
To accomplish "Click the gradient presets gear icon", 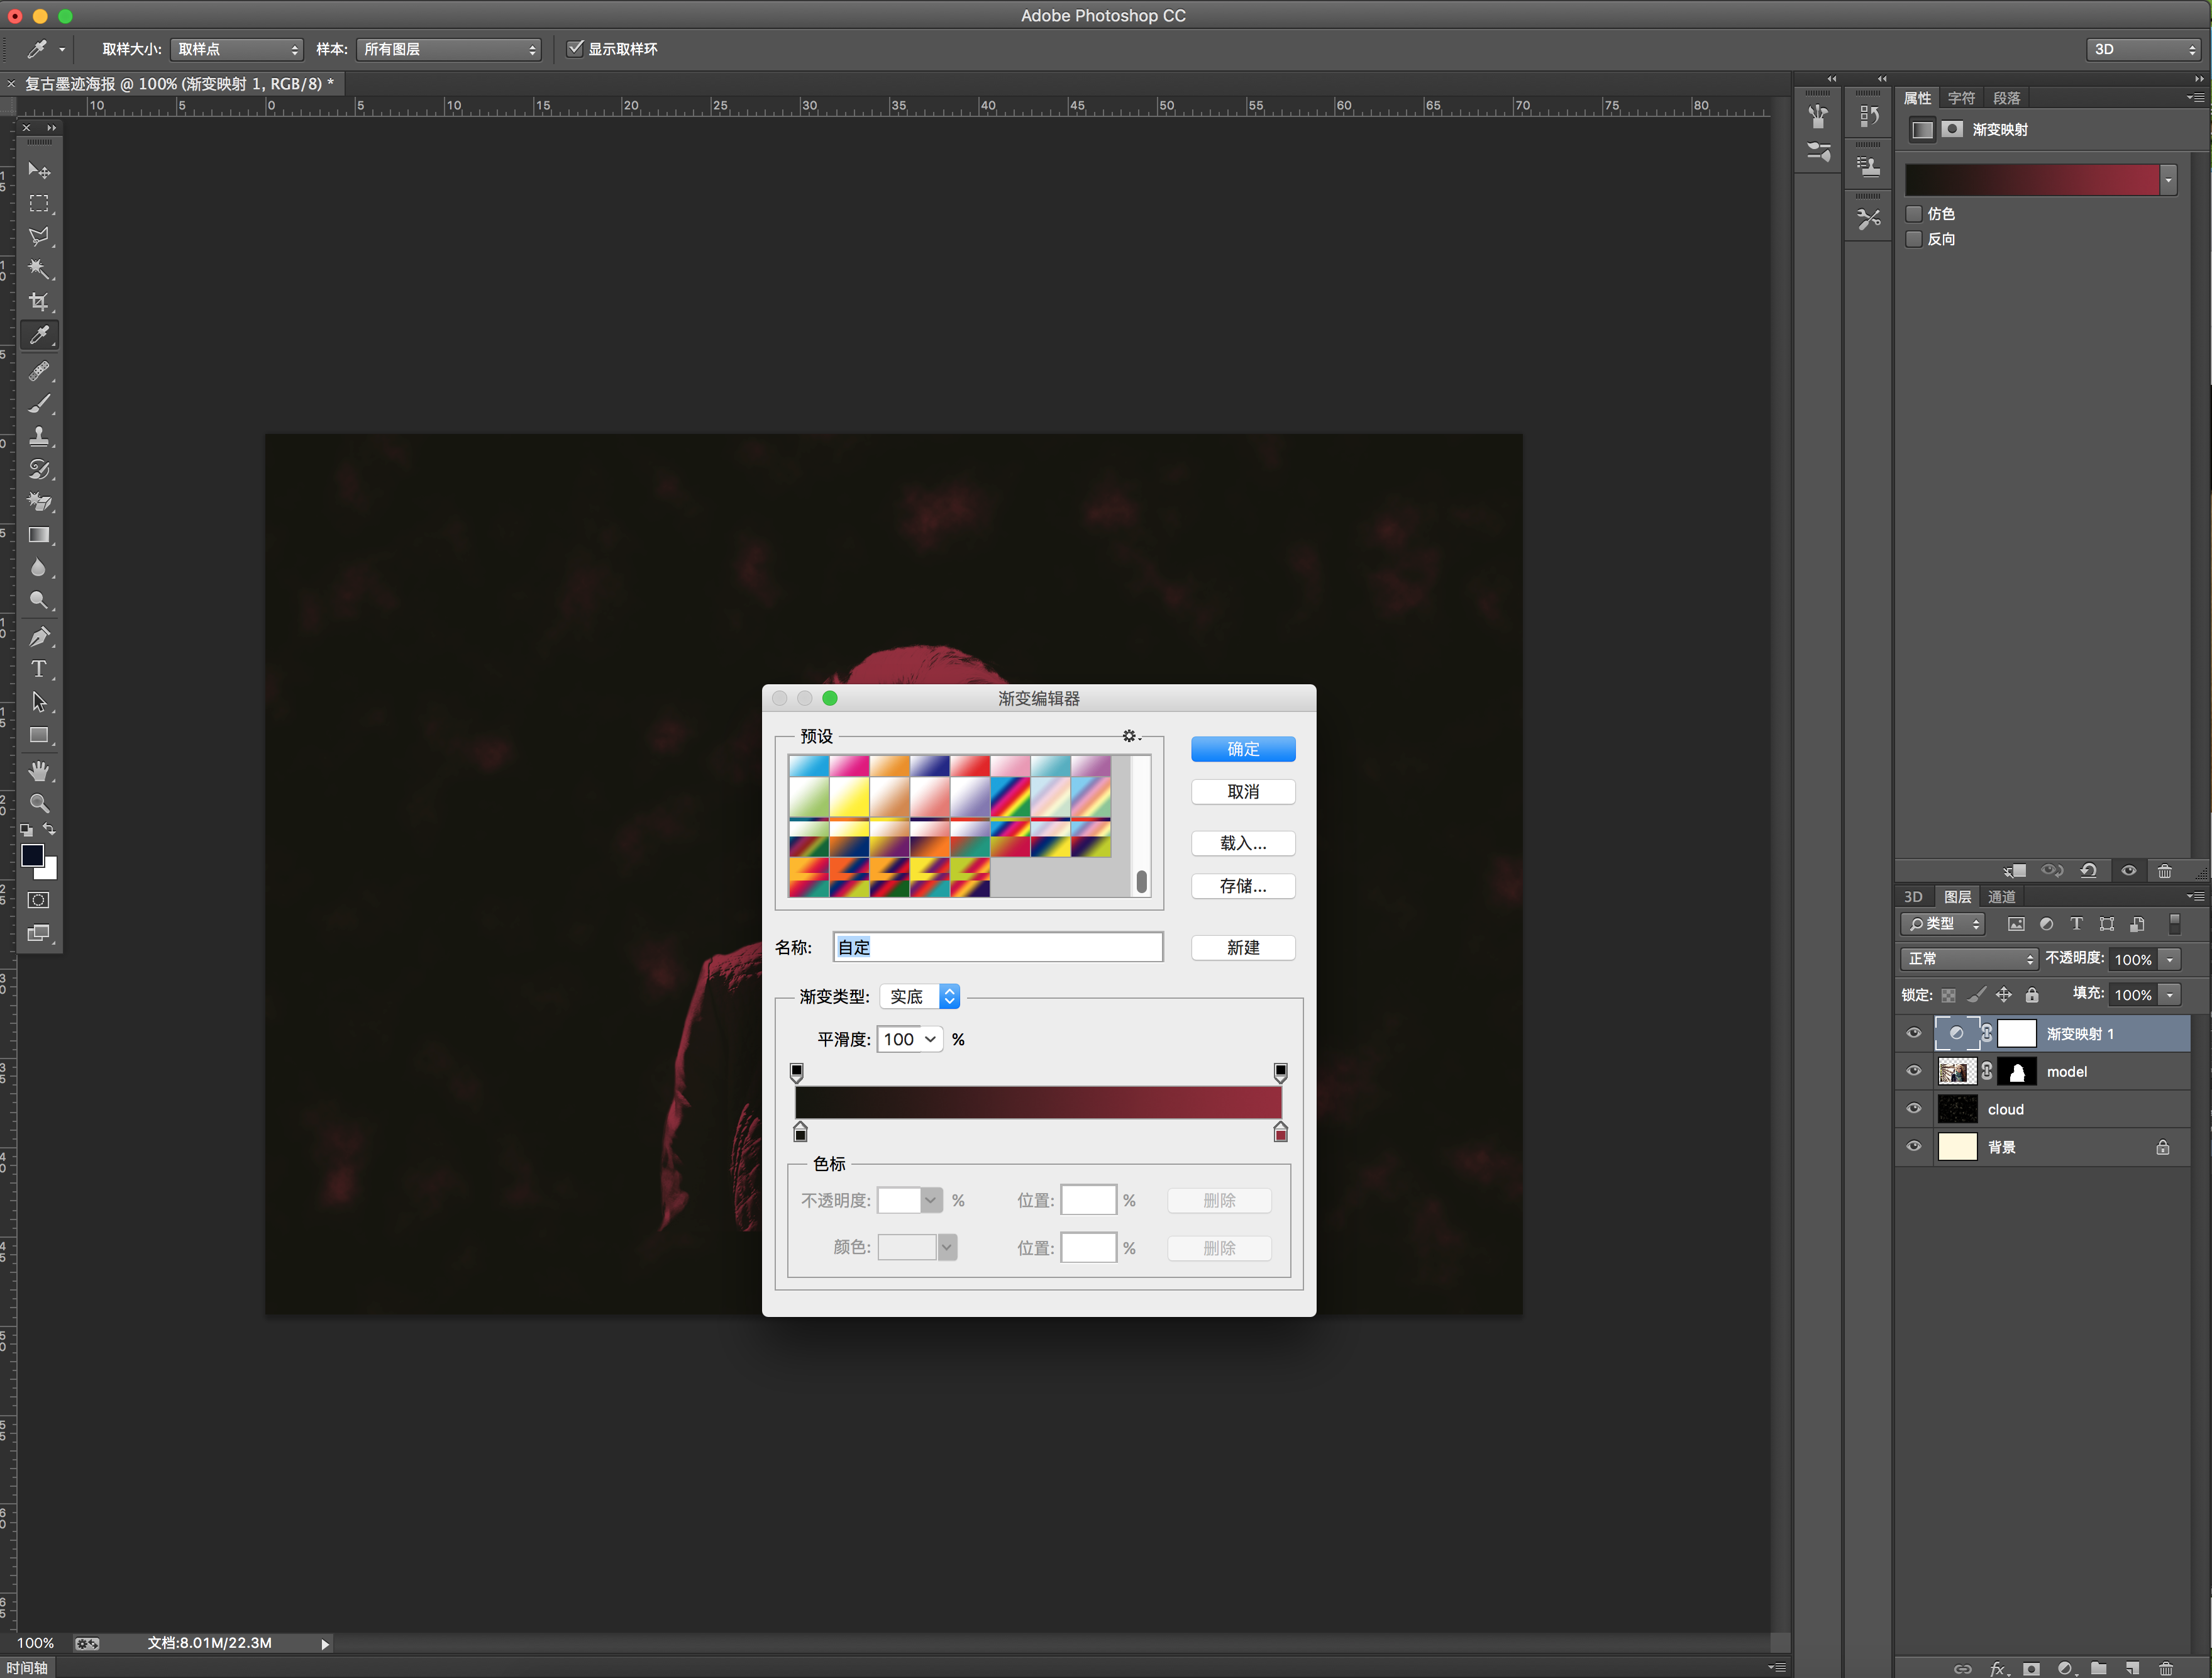I will point(1129,736).
